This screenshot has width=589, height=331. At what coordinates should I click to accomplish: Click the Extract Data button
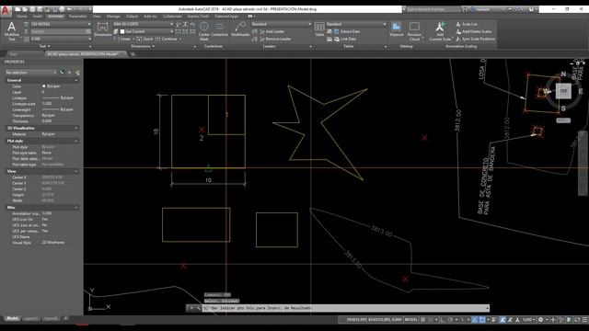click(346, 31)
